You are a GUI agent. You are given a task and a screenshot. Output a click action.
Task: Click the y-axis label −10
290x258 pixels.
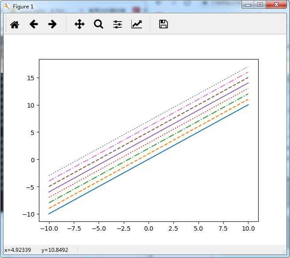tap(28, 214)
